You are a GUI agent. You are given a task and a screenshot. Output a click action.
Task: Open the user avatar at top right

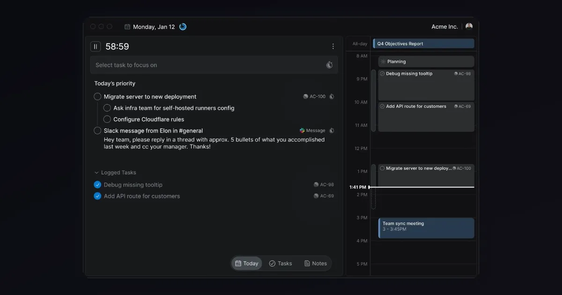(x=469, y=27)
